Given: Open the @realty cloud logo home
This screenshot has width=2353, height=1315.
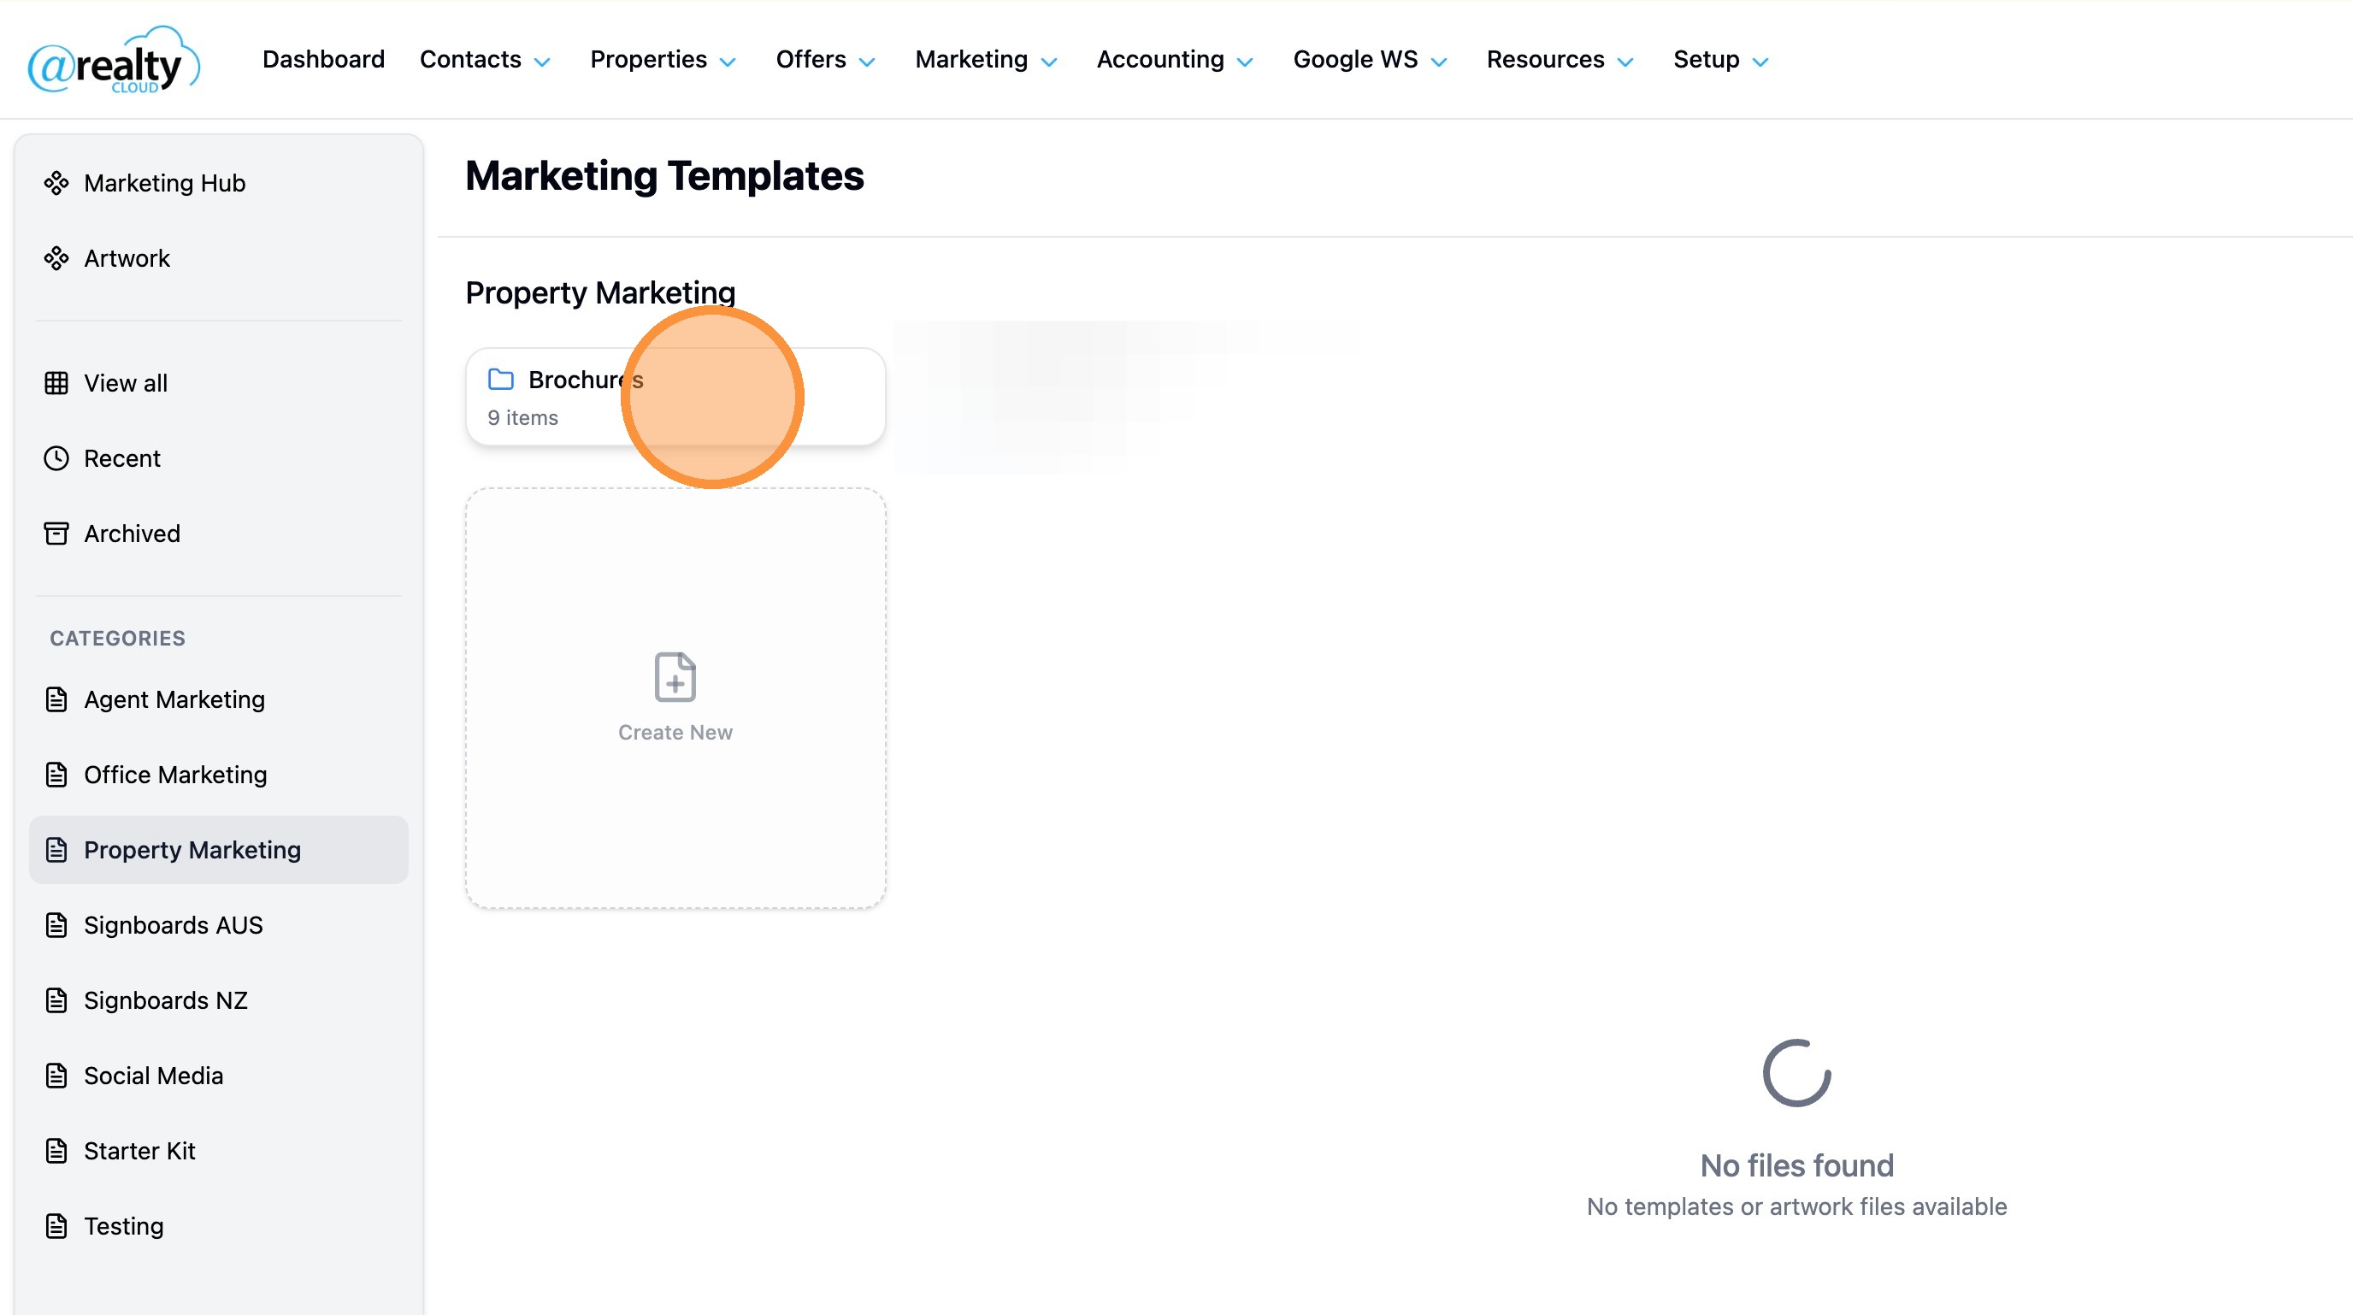Looking at the screenshot, I should (113, 59).
